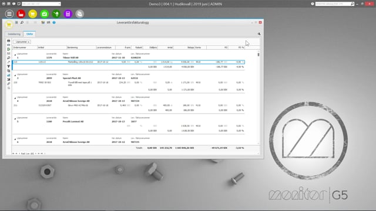This screenshot has width=376, height=211.
Task: Switch to the Selektering tab
Action: [14, 34]
